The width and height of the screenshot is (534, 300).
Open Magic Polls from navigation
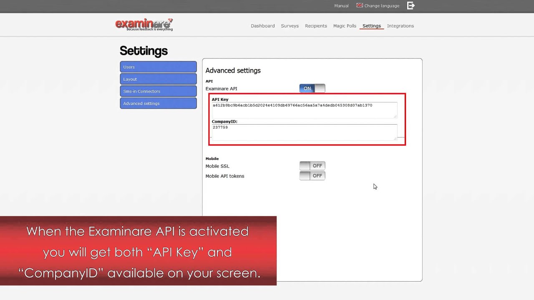345,26
